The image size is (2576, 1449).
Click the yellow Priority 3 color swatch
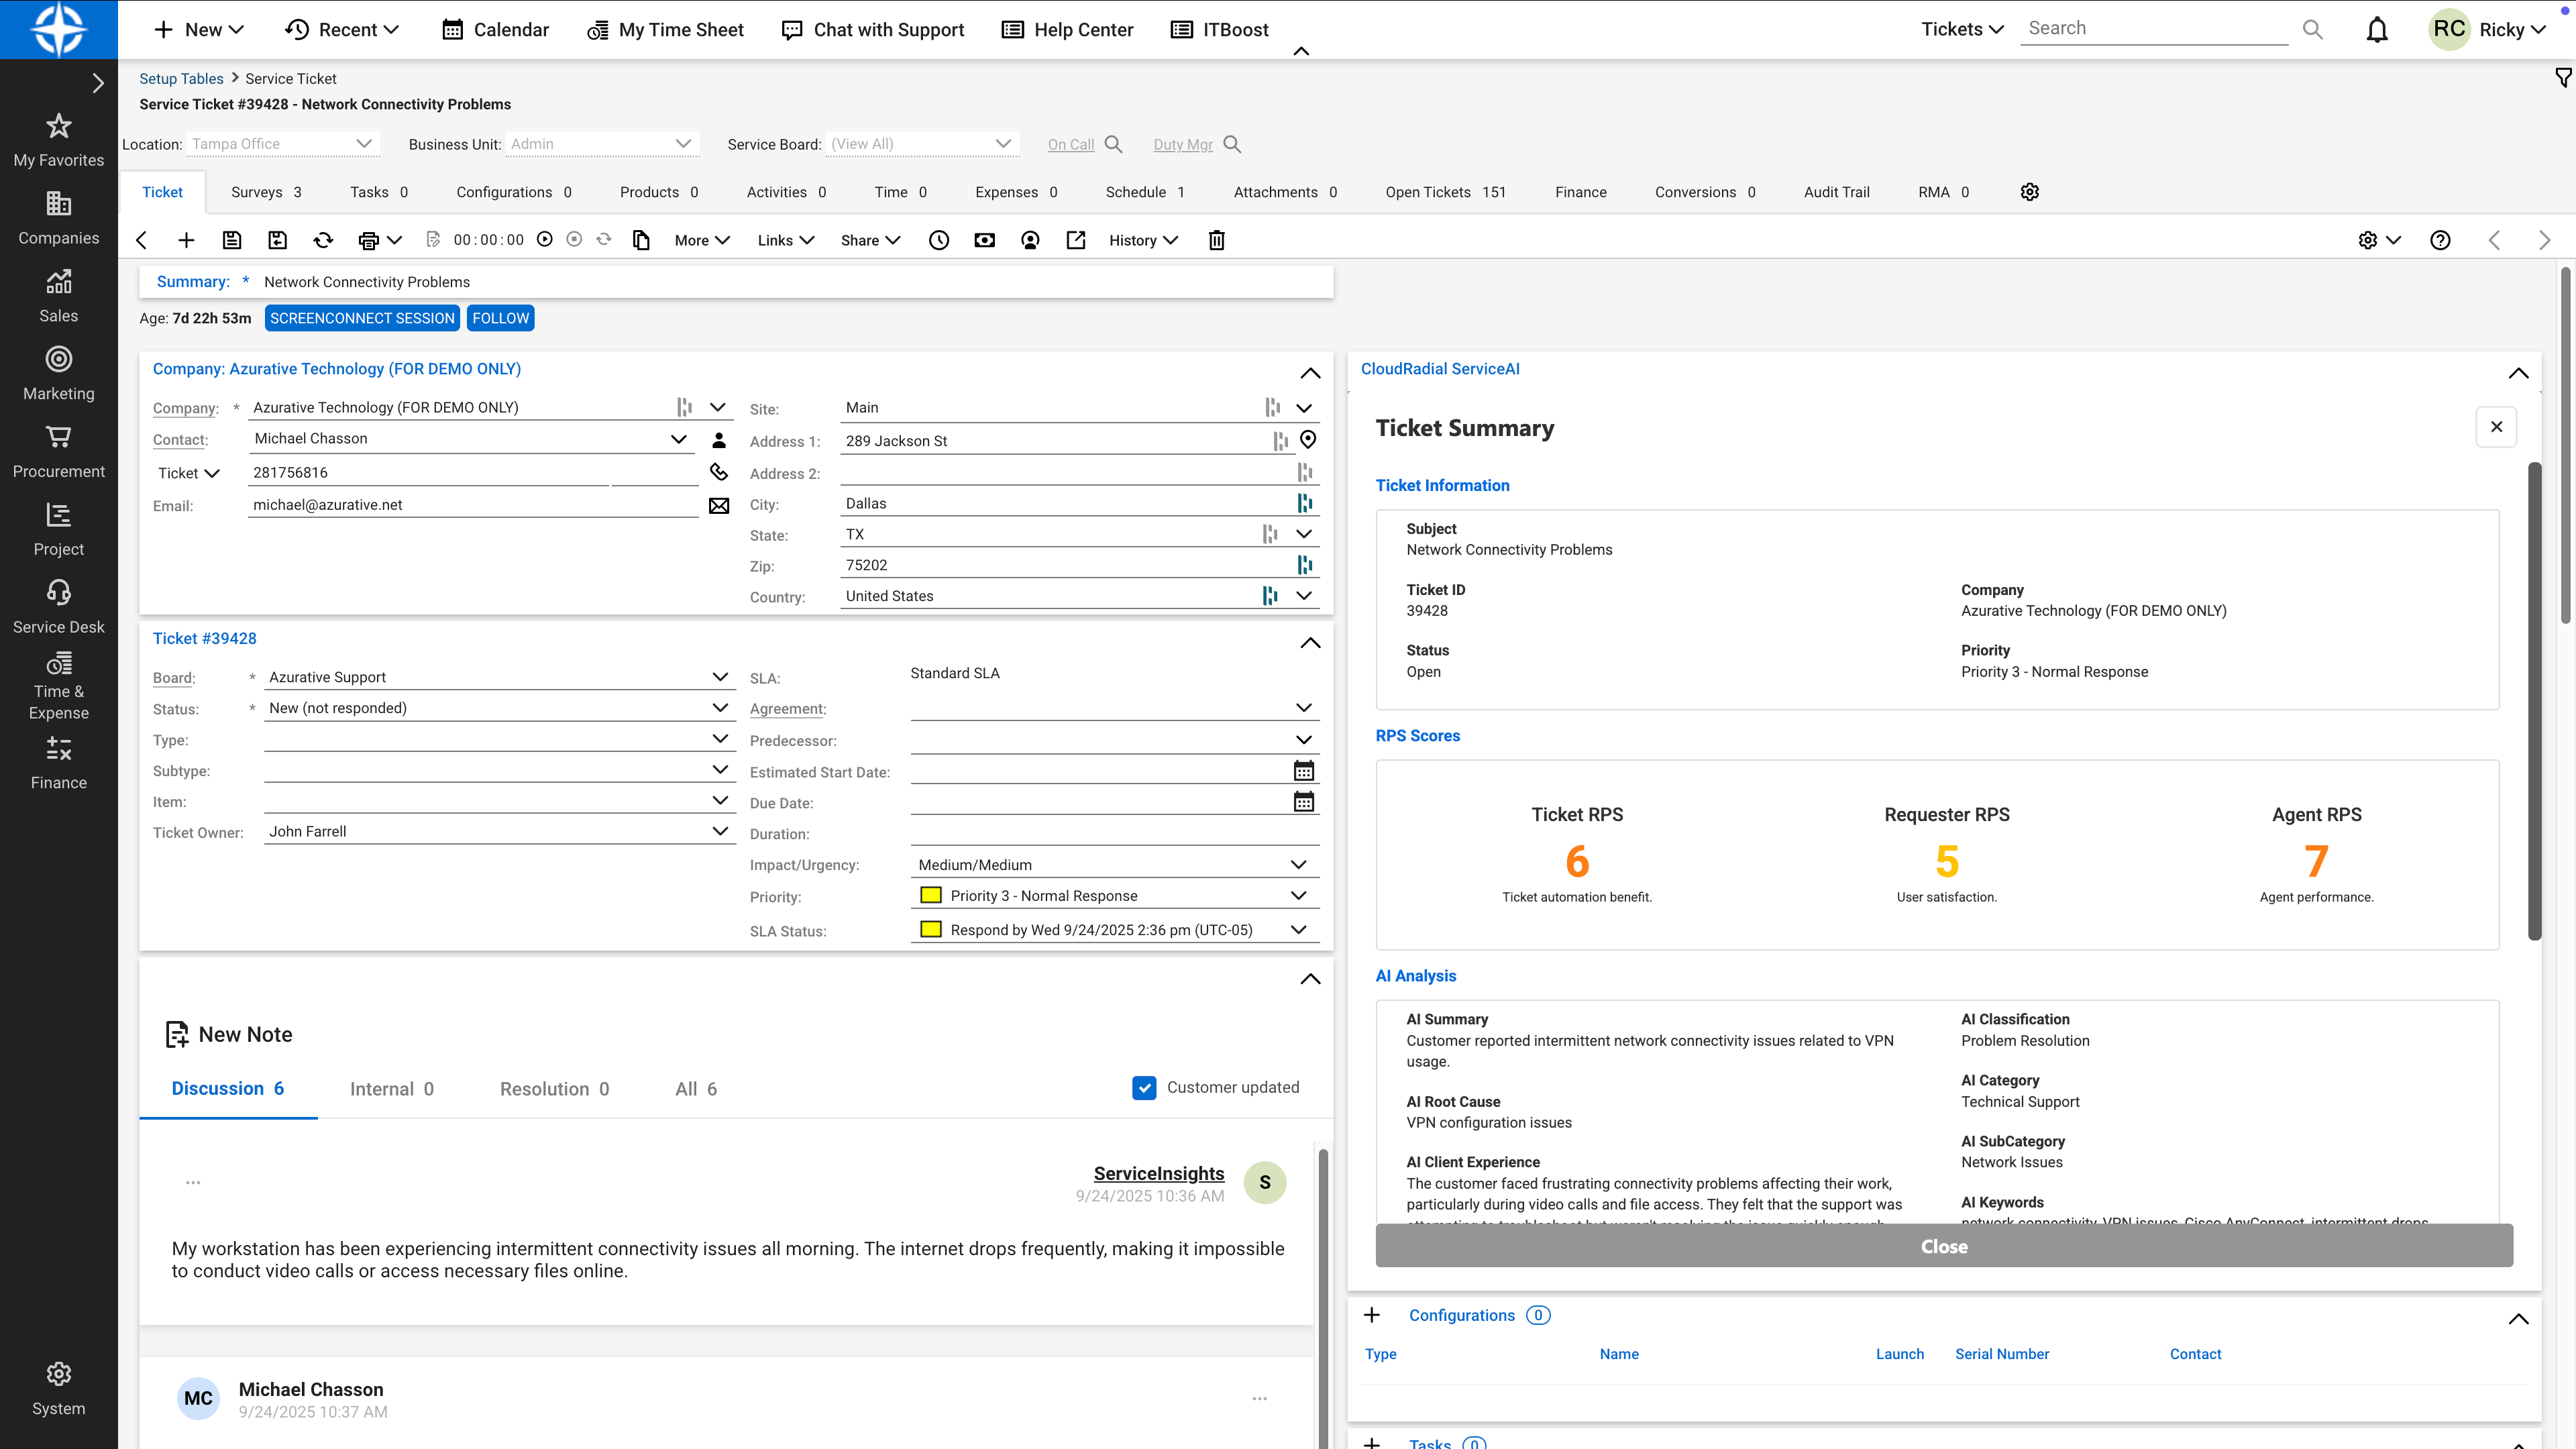click(x=931, y=896)
